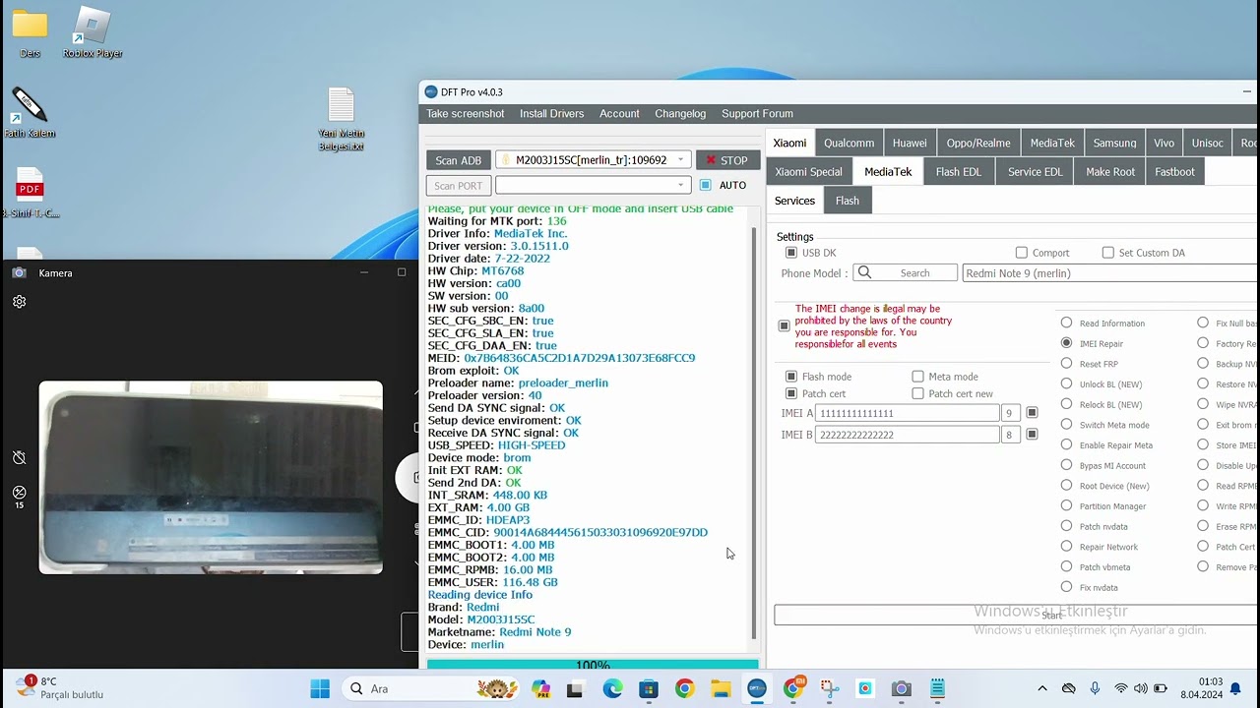Open the Flash EDL sub-tab
The width and height of the screenshot is (1260, 708).
[958, 172]
